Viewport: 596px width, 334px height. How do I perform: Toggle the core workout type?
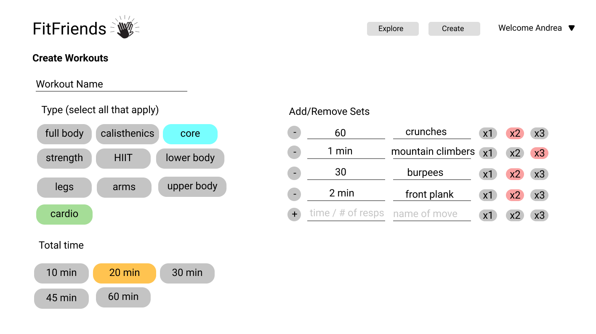(190, 134)
